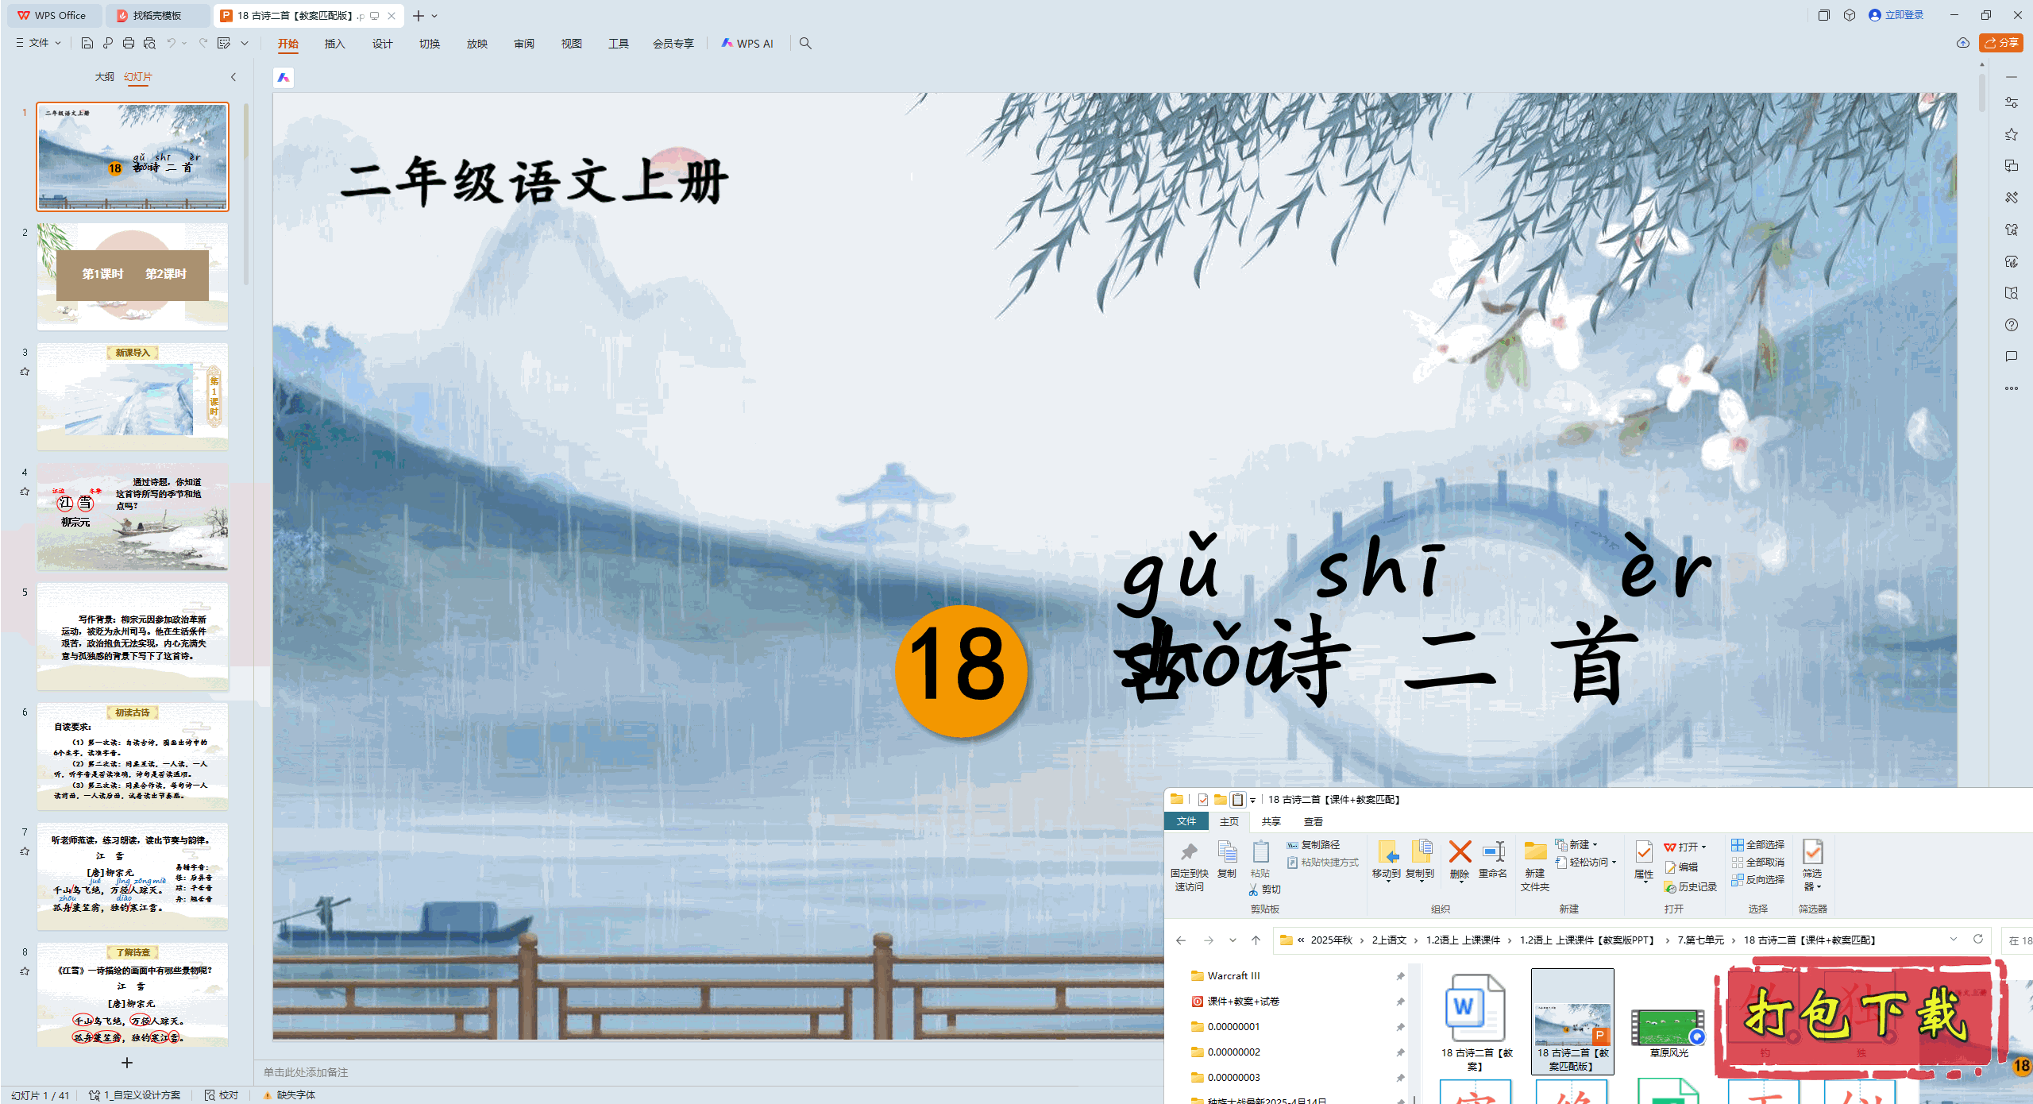Viewport: 2033px width, 1104px height.
Task: Expand the new tab dropdown arrow beside plus
Action: point(435,16)
